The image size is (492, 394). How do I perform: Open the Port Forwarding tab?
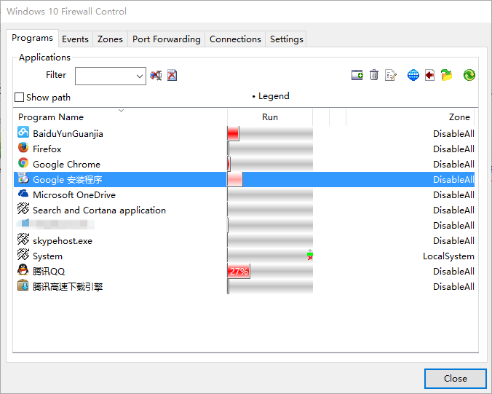click(x=166, y=39)
